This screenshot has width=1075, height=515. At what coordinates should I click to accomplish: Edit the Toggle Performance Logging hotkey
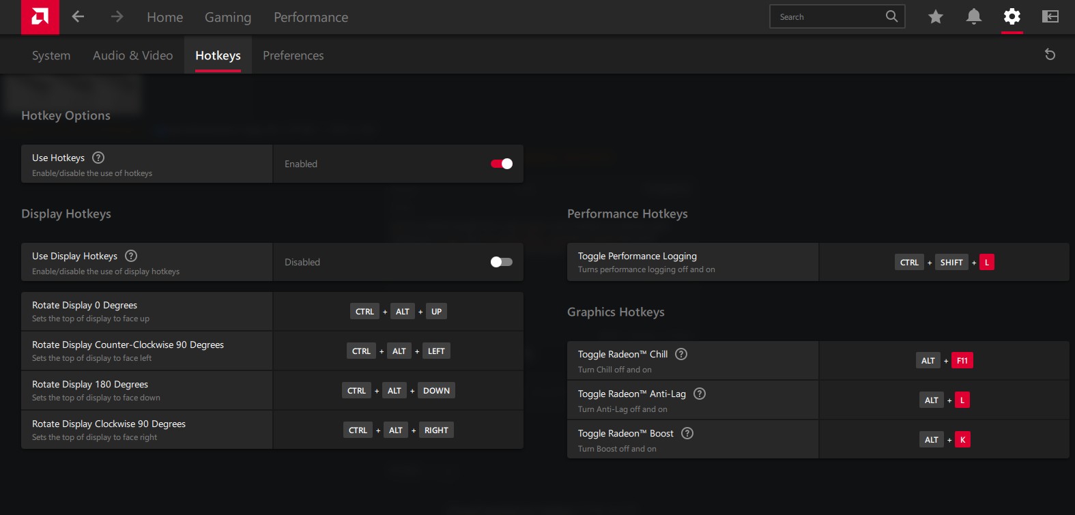[x=944, y=263]
